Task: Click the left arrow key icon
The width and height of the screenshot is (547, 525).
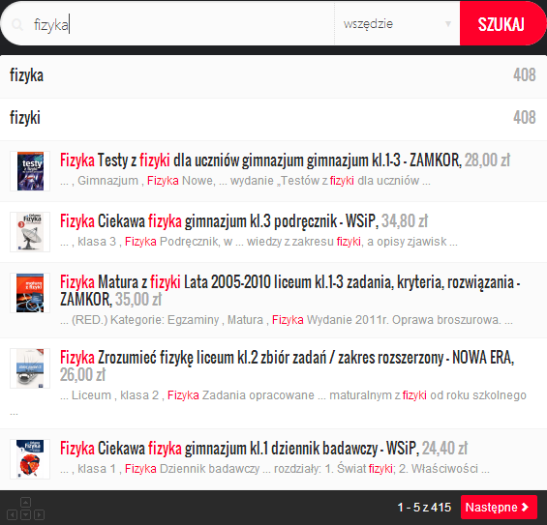Action: [13, 514]
